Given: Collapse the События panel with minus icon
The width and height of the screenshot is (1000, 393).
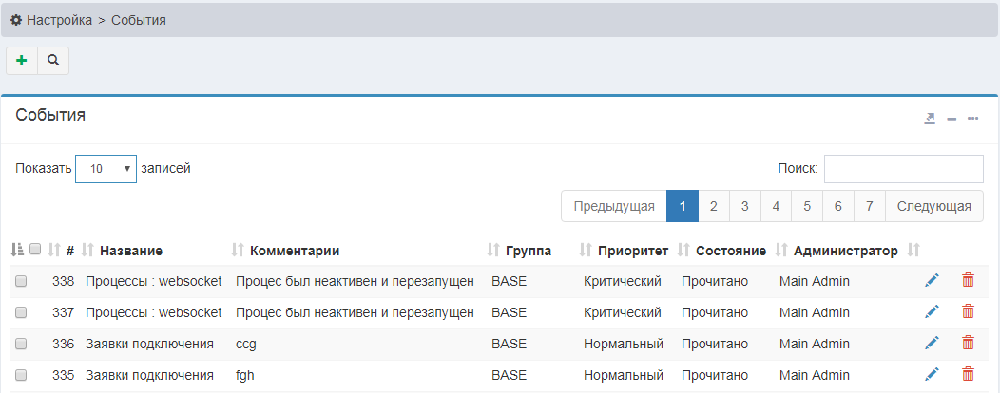Looking at the screenshot, I should tap(952, 119).
